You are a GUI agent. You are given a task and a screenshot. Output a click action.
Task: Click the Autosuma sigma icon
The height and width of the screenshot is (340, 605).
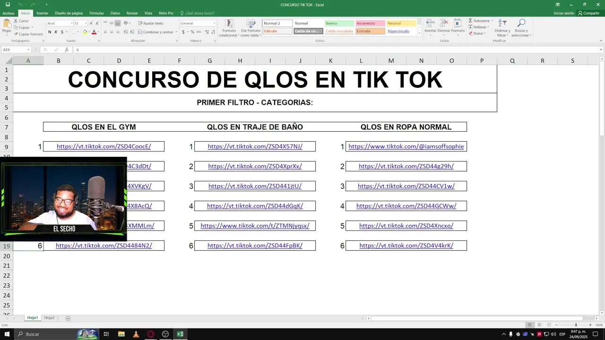tap(470, 21)
